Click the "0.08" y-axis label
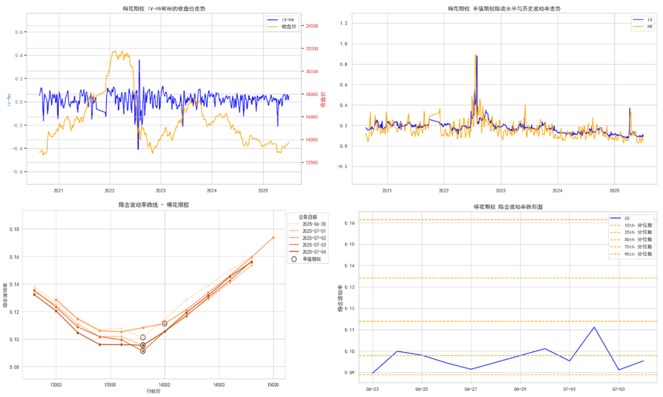Screen dimensions: 663x397 14,367
